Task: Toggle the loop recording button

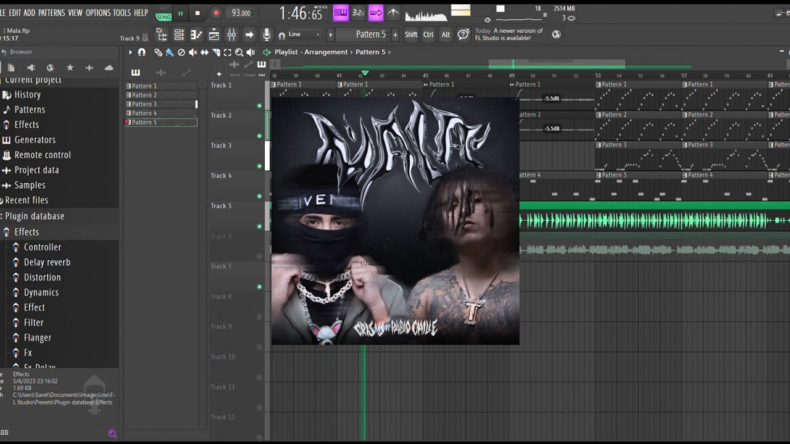Action: [376, 13]
